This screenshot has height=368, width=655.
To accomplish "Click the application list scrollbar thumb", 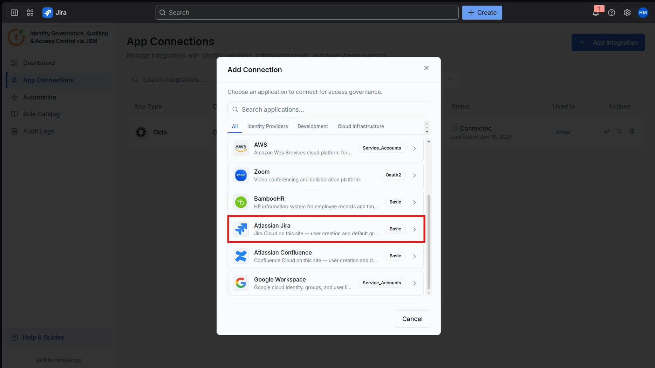I will coord(429,242).
